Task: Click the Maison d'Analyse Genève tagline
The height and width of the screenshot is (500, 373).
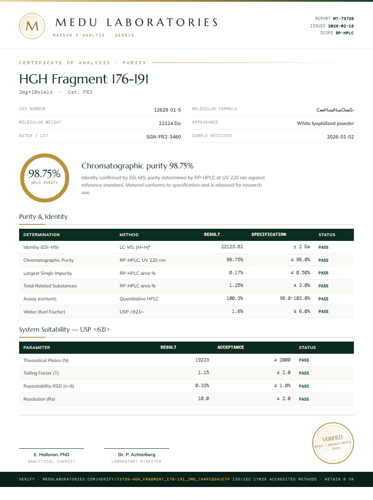Action: coord(94,36)
